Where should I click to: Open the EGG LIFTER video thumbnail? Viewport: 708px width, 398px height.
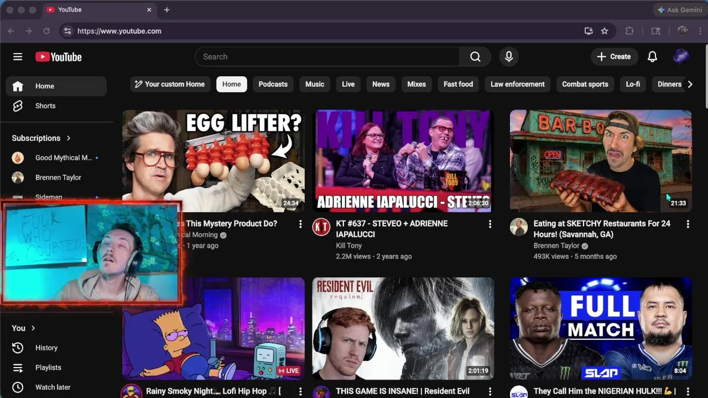[x=214, y=160]
